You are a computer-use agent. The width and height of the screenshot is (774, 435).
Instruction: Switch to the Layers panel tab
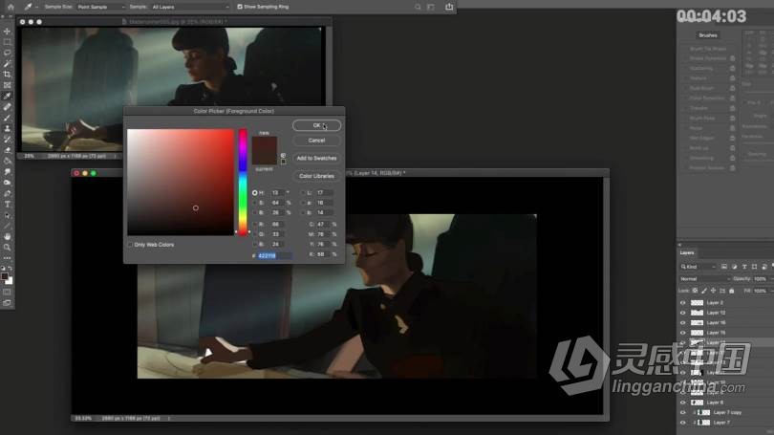687,252
